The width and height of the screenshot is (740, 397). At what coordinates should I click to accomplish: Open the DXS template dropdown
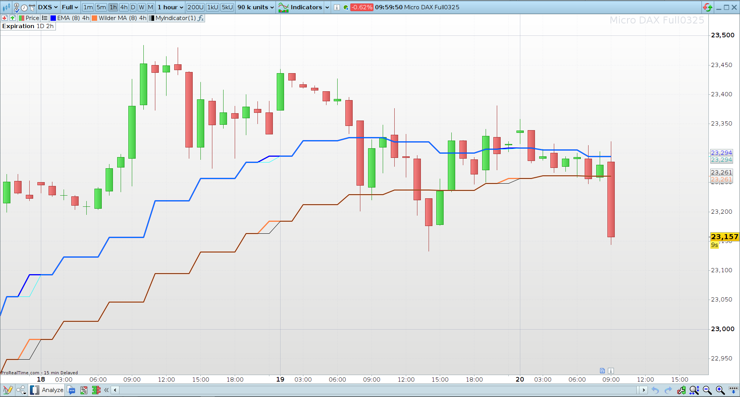48,7
